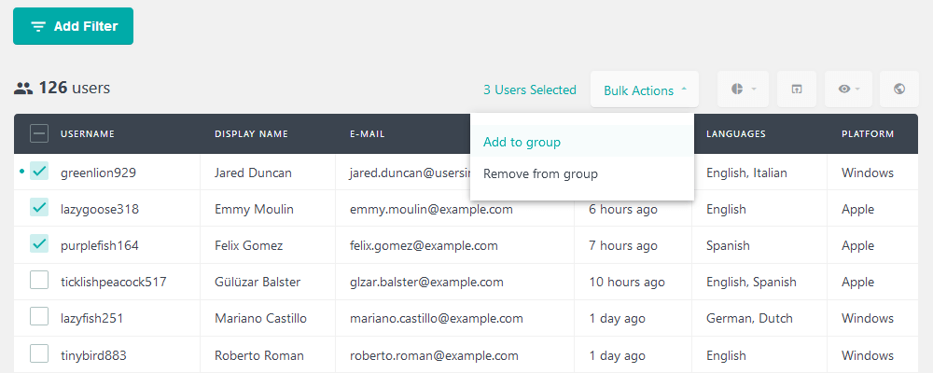The height and width of the screenshot is (373, 933).
Task: Click email felix.gomez@example.com
Action: (x=424, y=245)
